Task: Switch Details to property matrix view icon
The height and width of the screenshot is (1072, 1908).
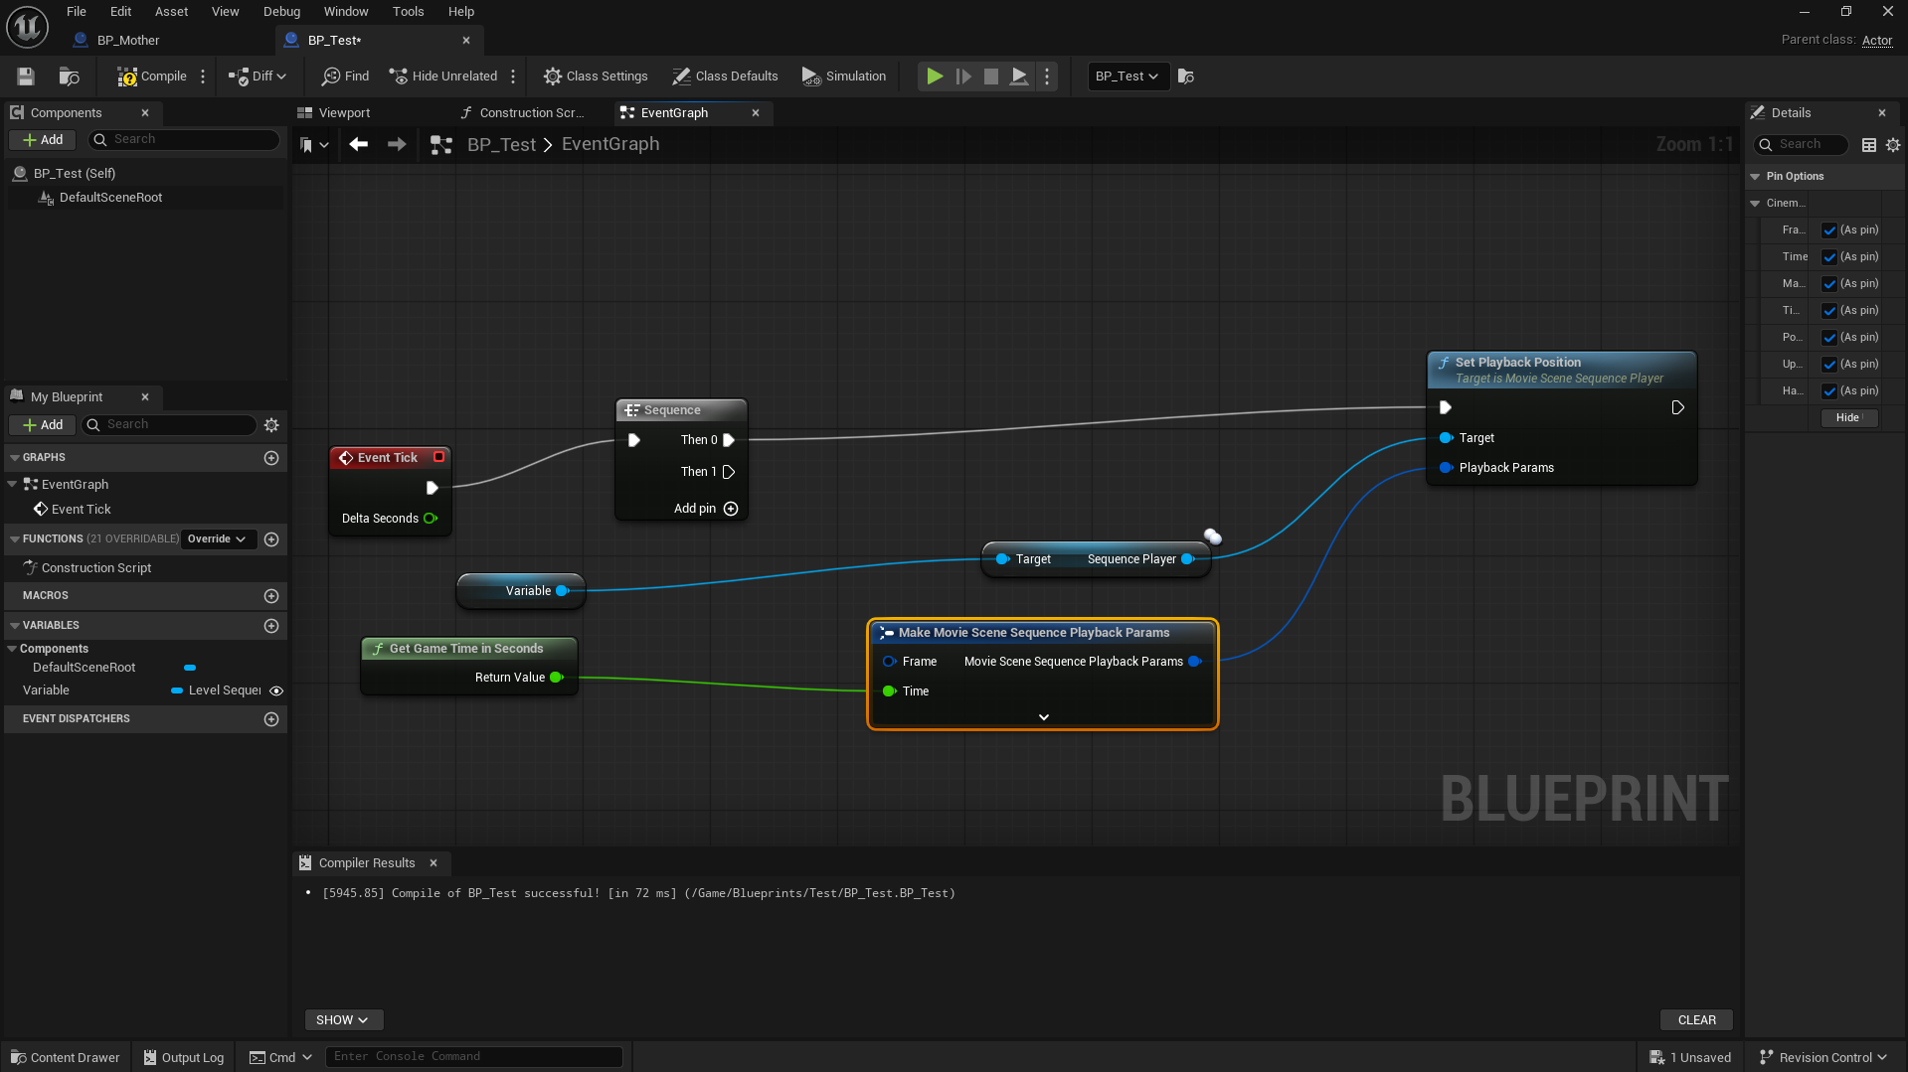Action: (1869, 145)
